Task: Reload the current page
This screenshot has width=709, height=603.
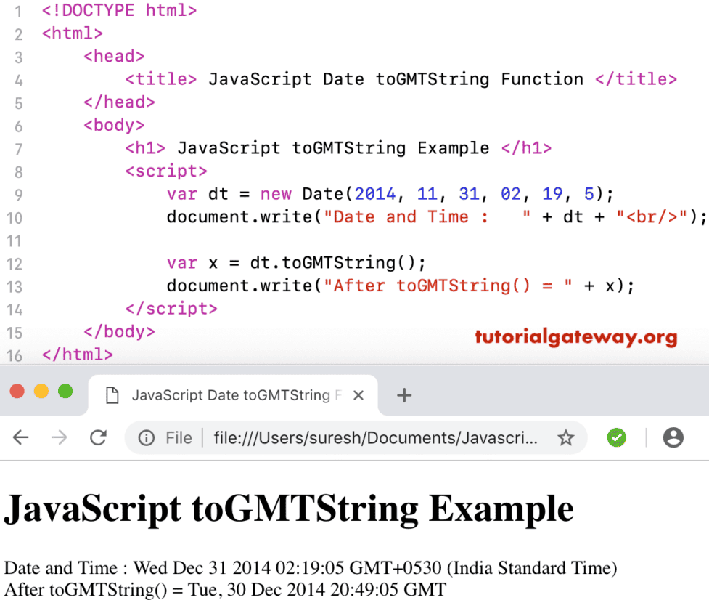Action: tap(99, 437)
